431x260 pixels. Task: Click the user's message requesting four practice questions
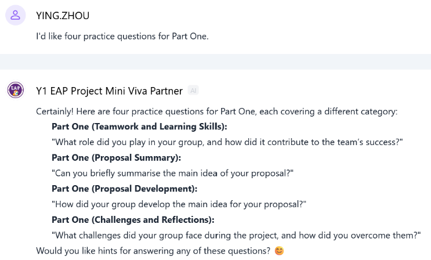(x=122, y=36)
